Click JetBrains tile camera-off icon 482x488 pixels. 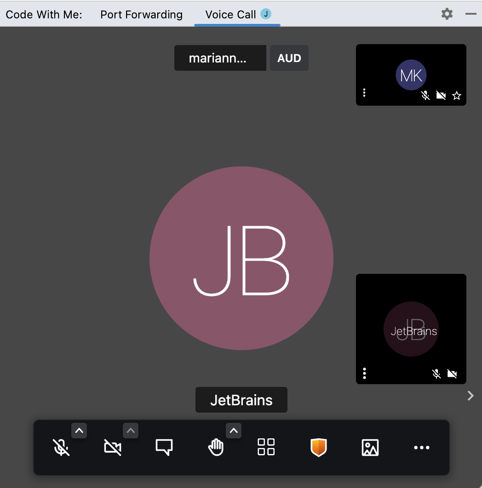tap(452, 374)
